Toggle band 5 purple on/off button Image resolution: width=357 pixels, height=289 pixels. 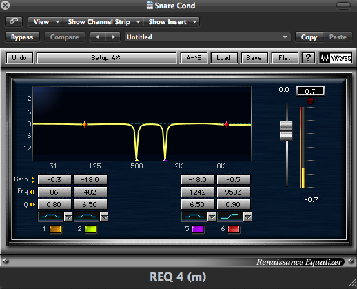click(198, 229)
